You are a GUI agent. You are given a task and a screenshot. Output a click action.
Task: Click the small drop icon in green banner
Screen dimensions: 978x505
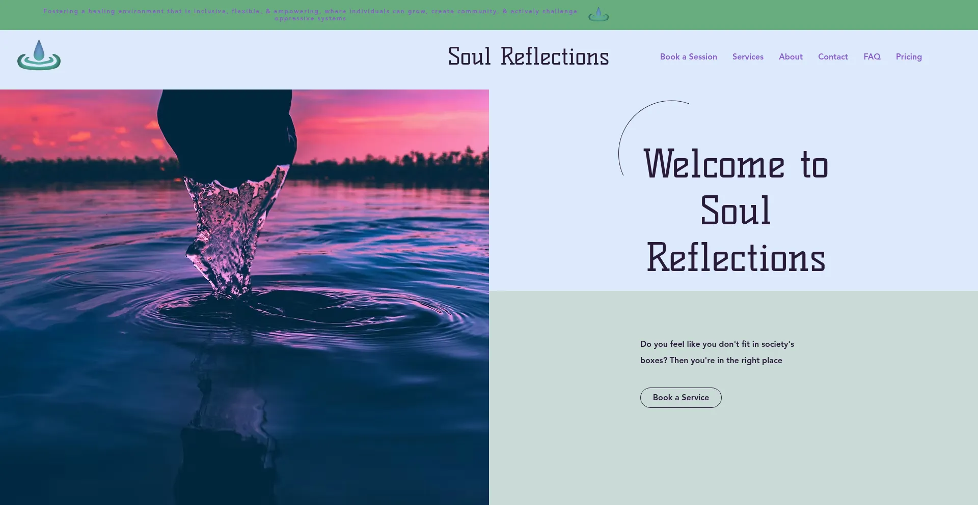pyautogui.click(x=599, y=14)
